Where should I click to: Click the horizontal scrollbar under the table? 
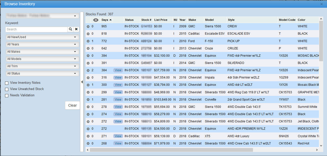pyautogui.click(x=176, y=150)
